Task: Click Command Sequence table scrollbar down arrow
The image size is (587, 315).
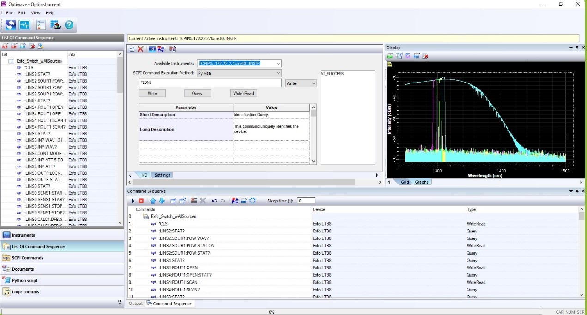Action: click(581, 295)
